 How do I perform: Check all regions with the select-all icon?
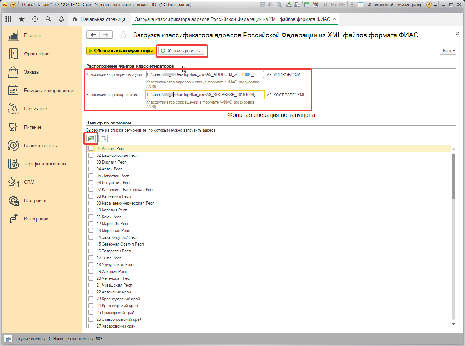click(91, 138)
